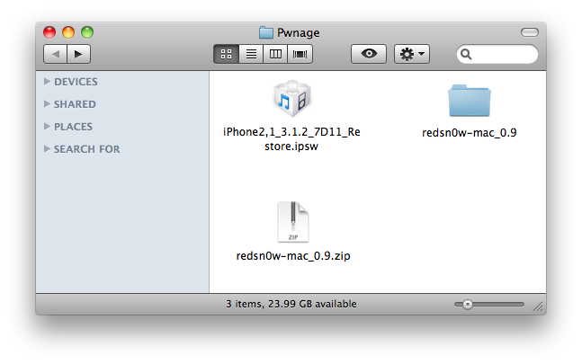Switch to Cover Flow view
Image resolution: width=582 pixels, height=364 pixels.
(300, 54)
